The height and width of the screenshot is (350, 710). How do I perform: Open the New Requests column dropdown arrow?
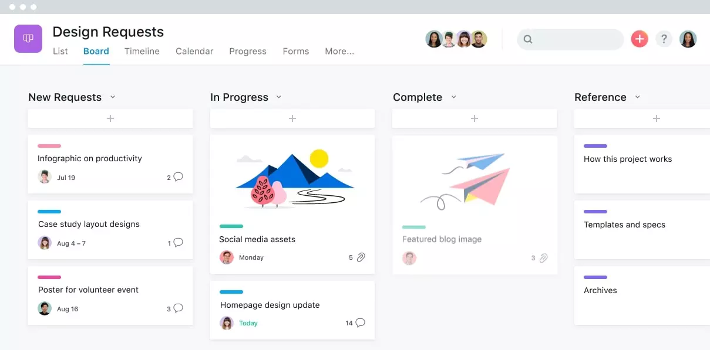tap(113, 97)
